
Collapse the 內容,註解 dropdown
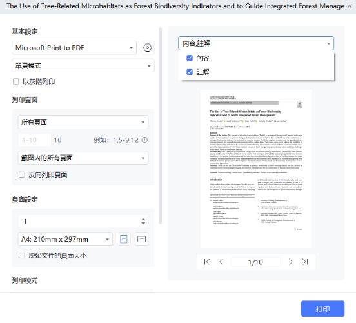tap(256, 43)
